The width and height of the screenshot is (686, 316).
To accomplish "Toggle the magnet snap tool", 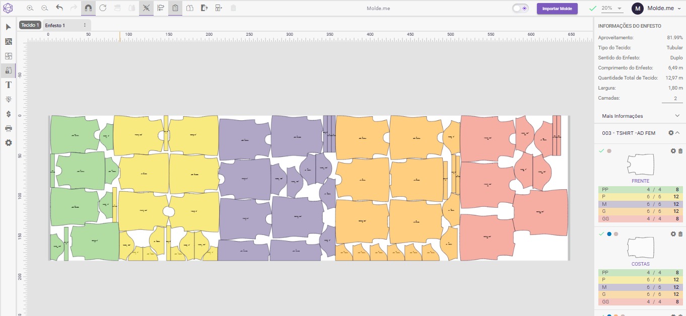I will click(88, 8).
